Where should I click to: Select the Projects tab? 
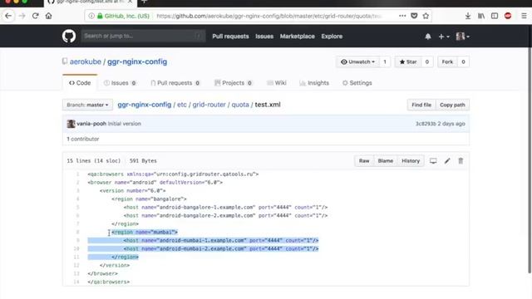(234, 83)
